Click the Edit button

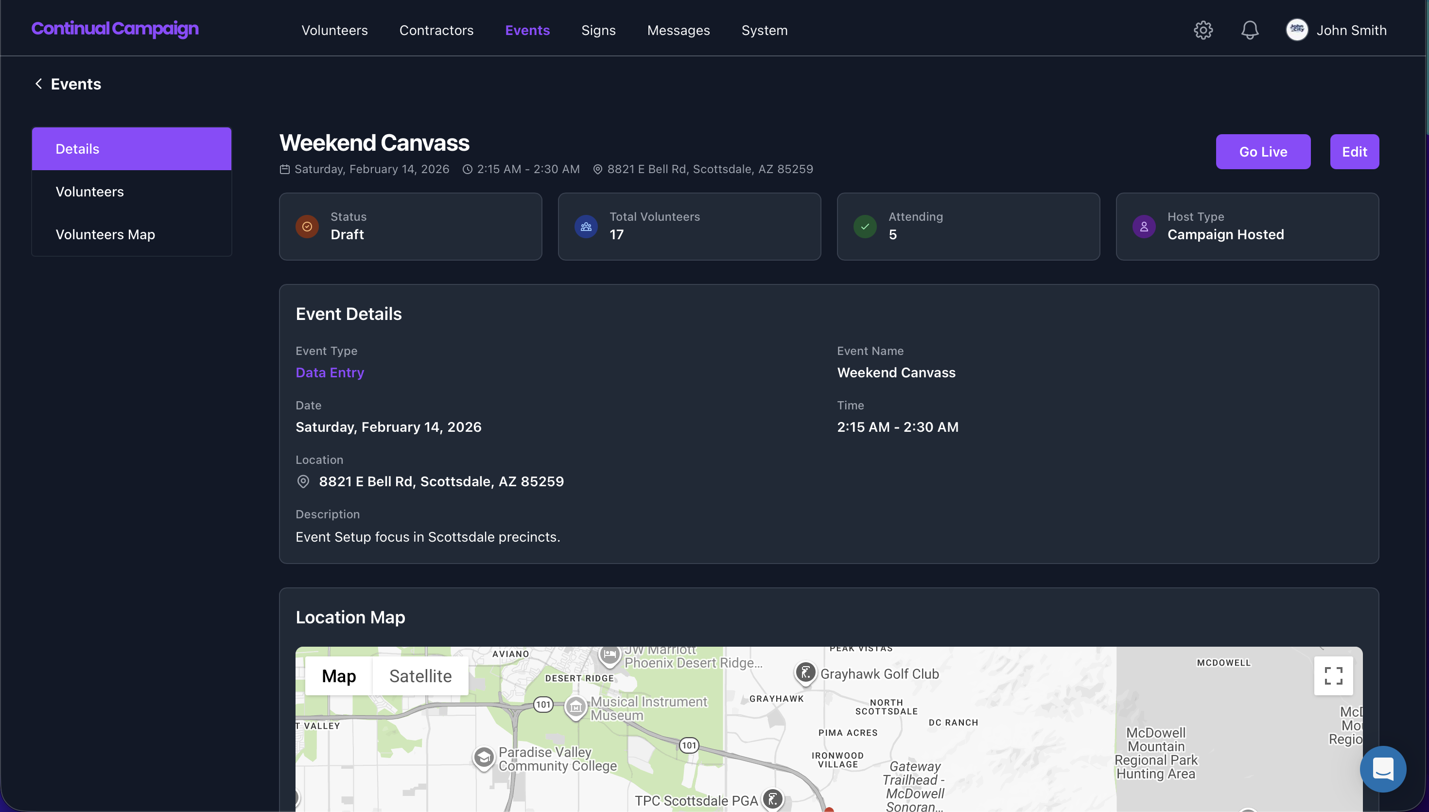click(1354, 152)
